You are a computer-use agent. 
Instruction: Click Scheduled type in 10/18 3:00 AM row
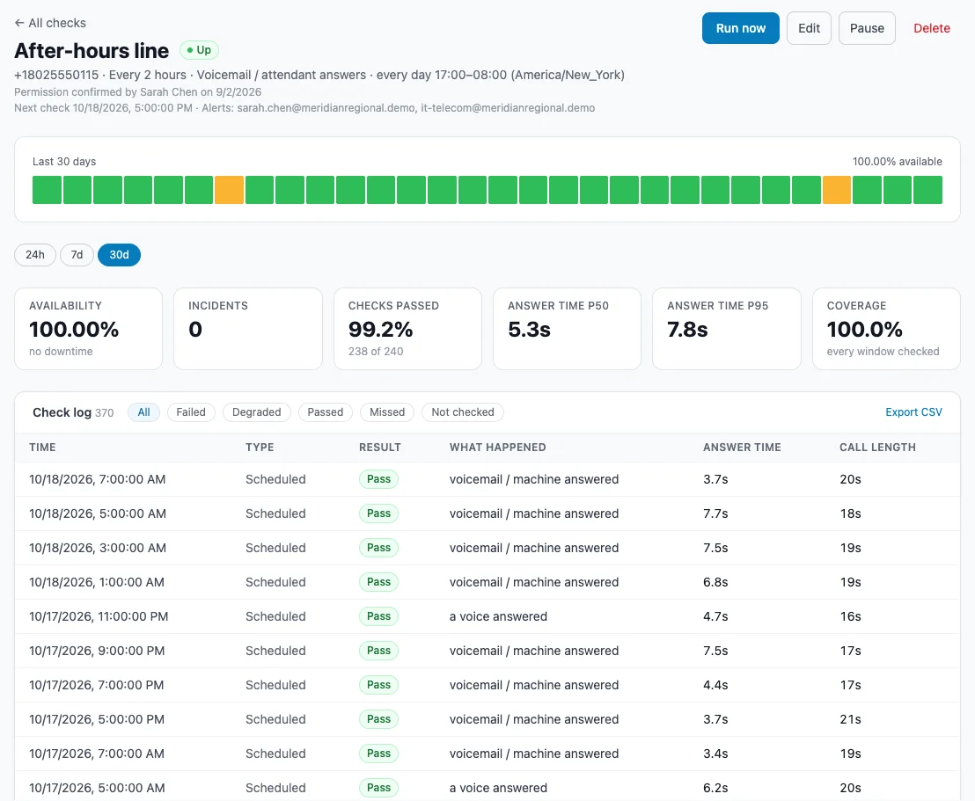click(275, 548)
